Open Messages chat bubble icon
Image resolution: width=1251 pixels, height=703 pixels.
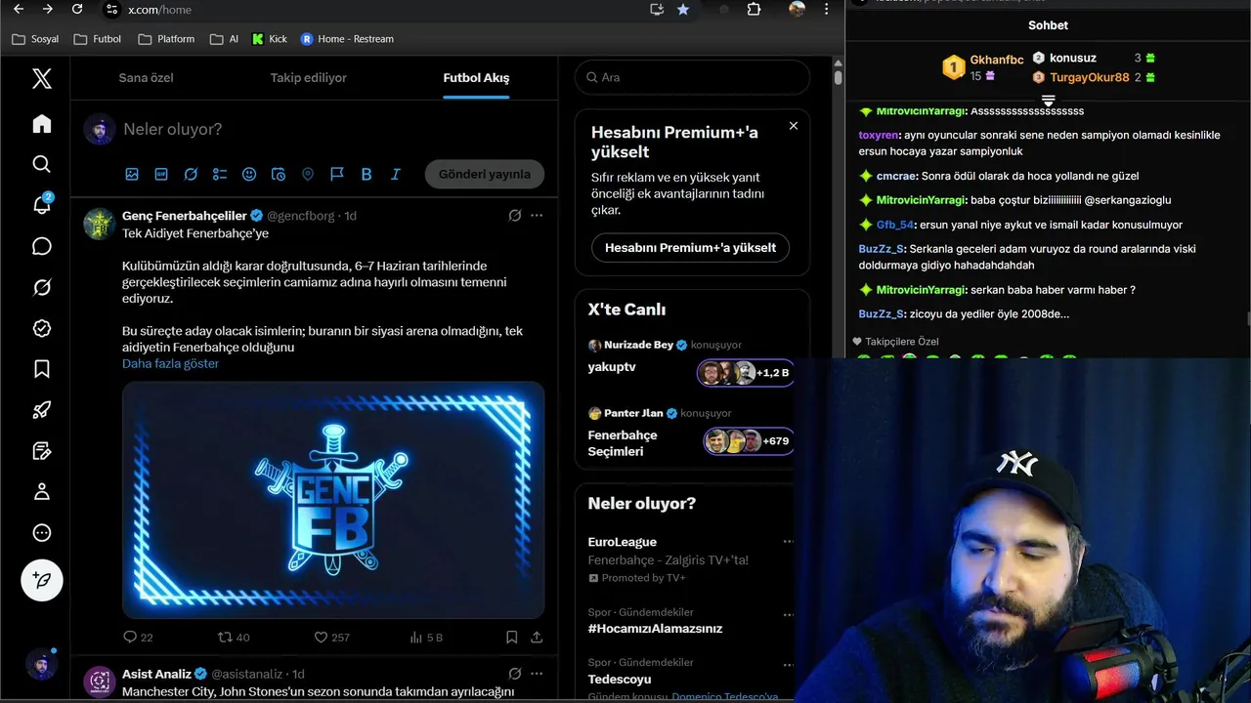click(41, 246)
